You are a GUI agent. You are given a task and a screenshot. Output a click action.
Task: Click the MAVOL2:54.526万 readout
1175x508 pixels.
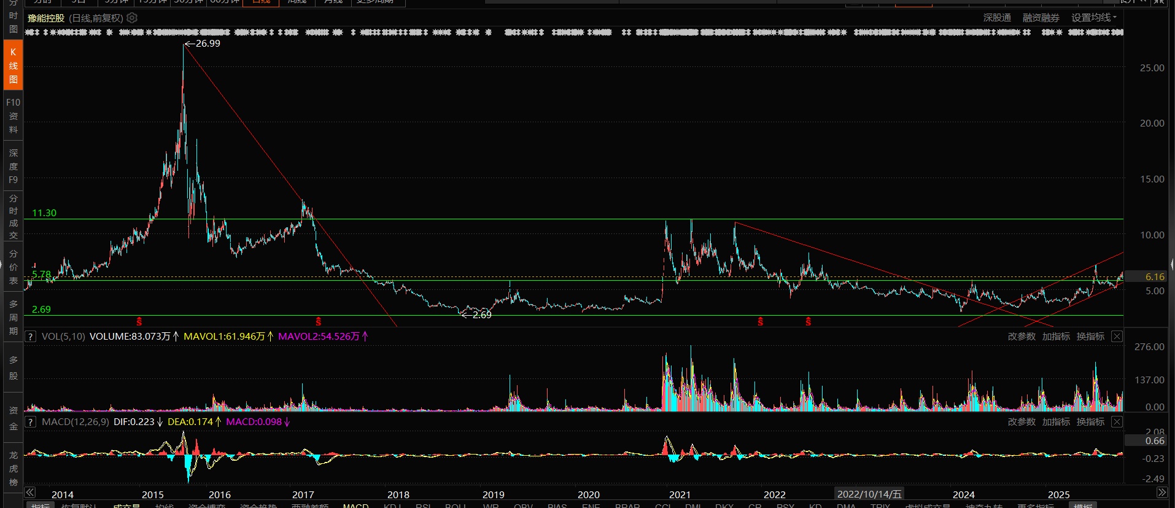click(323, 337)
